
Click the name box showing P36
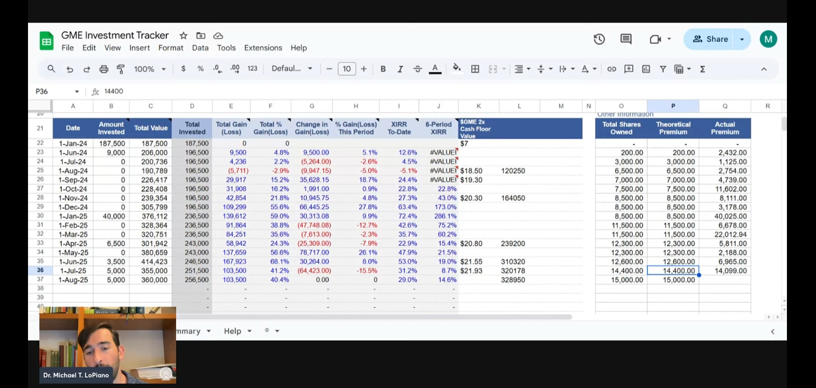(x=52, y=91)
